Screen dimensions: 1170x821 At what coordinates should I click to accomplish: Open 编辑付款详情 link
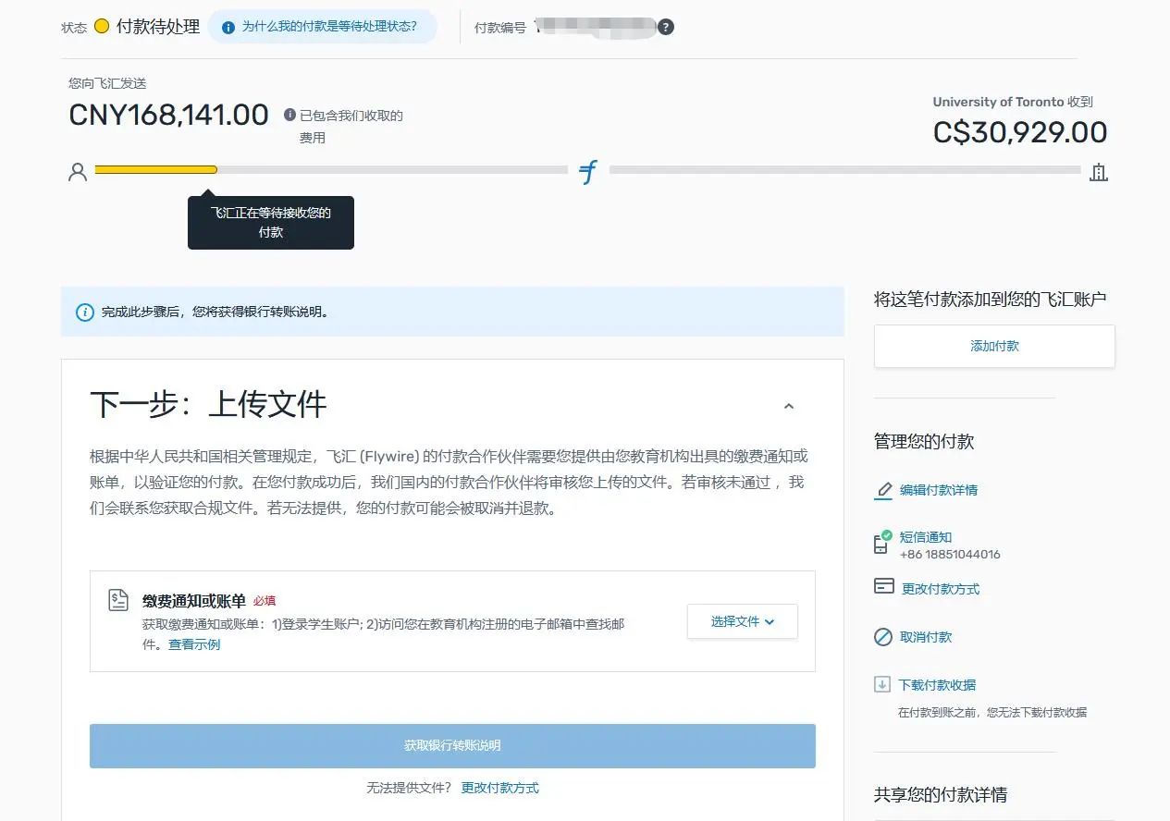pos(939,490)
